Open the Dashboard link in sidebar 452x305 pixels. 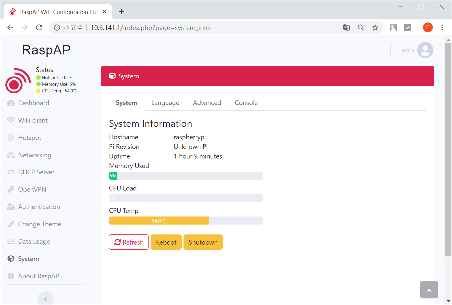(34, 103)
